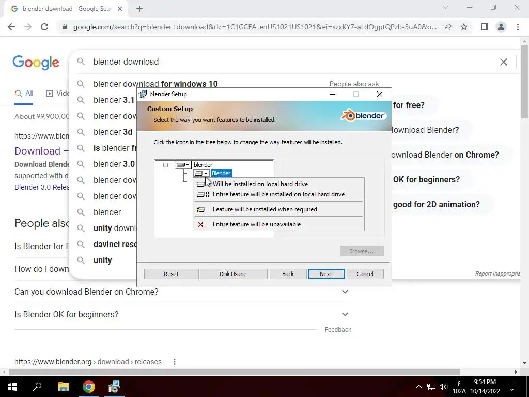The height and width of the screenshot is (397, 529).
Task: Click the blender Setup title bar icon
Action: [143, 94]
